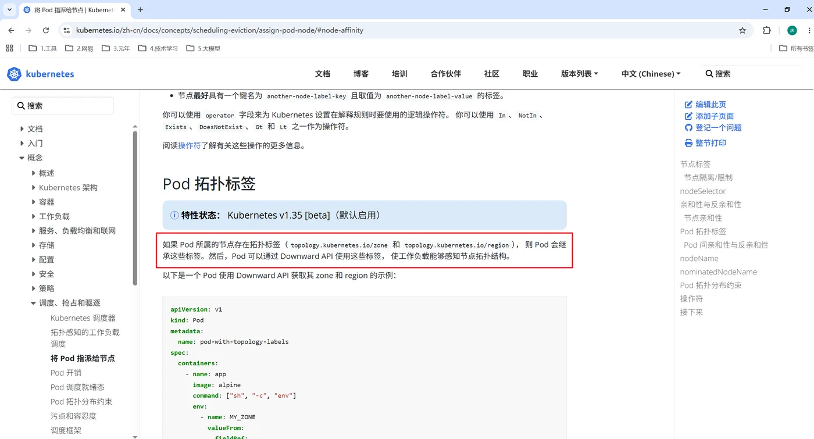The width and height of the screenshot is (814, 439).
Task: Click 登记一个问题 link
Action: [713, 128]
